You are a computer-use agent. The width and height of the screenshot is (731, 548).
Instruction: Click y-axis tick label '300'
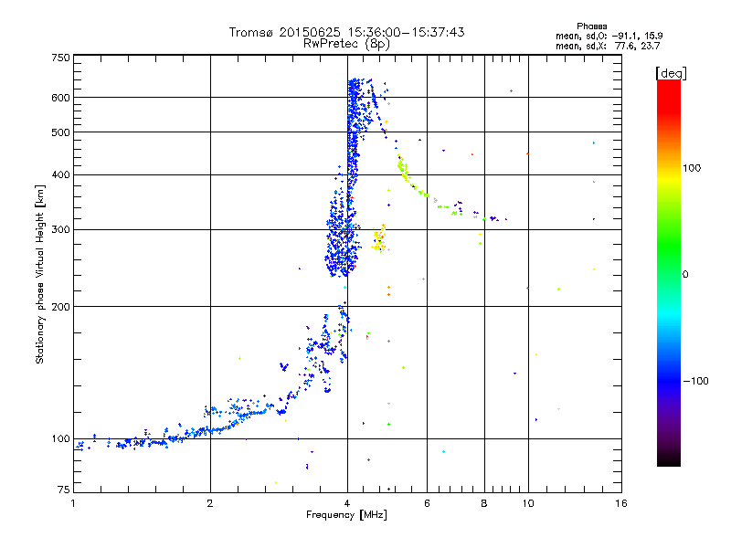point(60,230)
